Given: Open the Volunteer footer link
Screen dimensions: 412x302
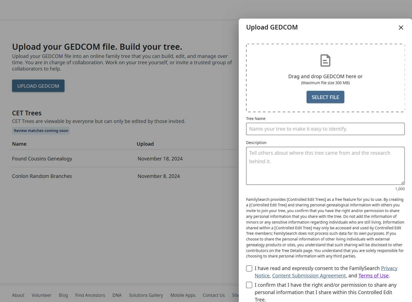Looking at the screenshot, I should (x=41, y=295).
